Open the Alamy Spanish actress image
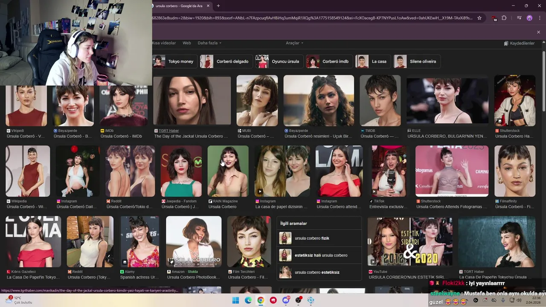 139,242
